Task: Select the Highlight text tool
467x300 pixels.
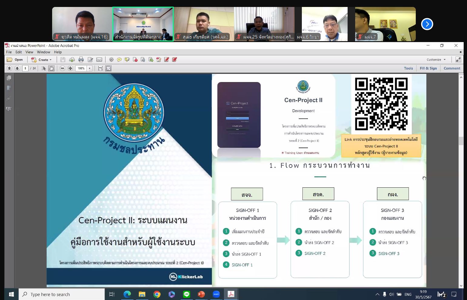Action: pyautogui.click(x=127, y=60)
